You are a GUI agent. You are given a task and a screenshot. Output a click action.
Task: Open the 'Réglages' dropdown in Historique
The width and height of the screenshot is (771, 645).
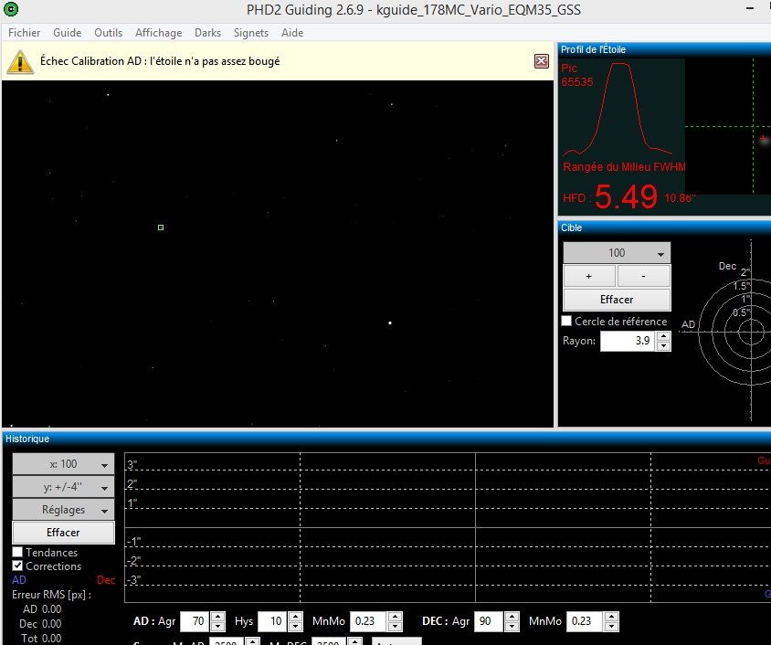(x=62, y=510)
